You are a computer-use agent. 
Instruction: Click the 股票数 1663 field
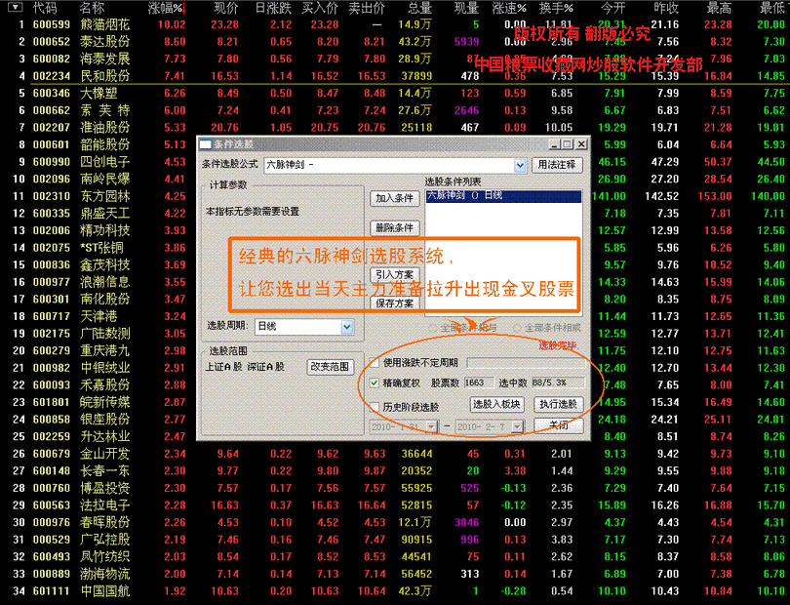coord(478,383)
